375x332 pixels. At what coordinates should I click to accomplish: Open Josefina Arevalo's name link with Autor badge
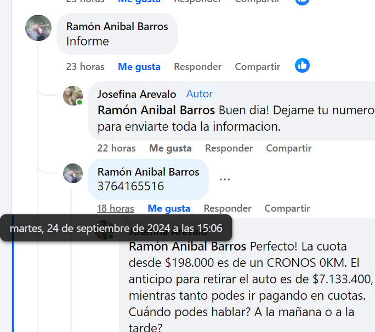pos(137,94)
